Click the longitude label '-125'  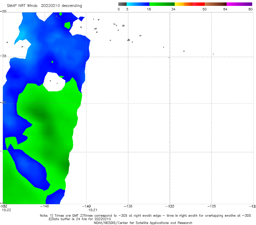212,206
